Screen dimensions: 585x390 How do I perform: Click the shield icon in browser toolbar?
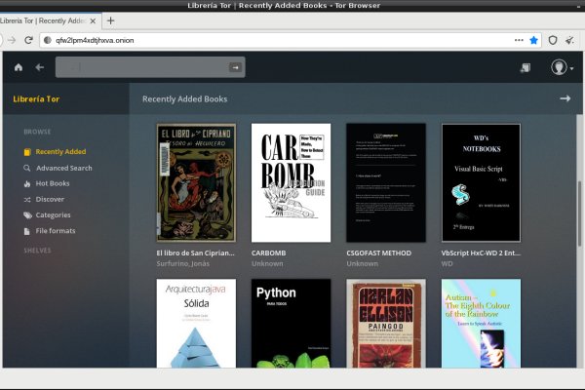point(552,40)
